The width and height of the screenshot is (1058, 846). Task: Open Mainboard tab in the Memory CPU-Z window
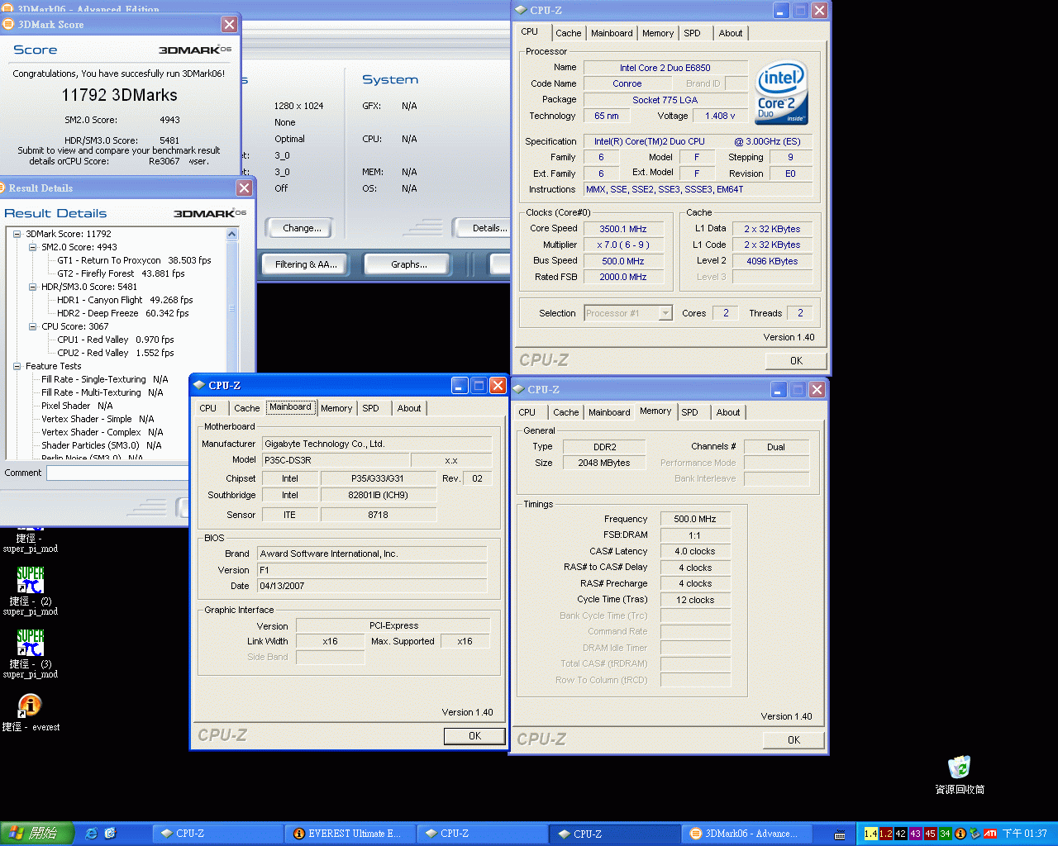pos(609,412)
